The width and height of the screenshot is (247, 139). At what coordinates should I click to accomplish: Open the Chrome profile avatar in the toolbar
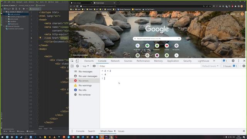click(242, 6)
